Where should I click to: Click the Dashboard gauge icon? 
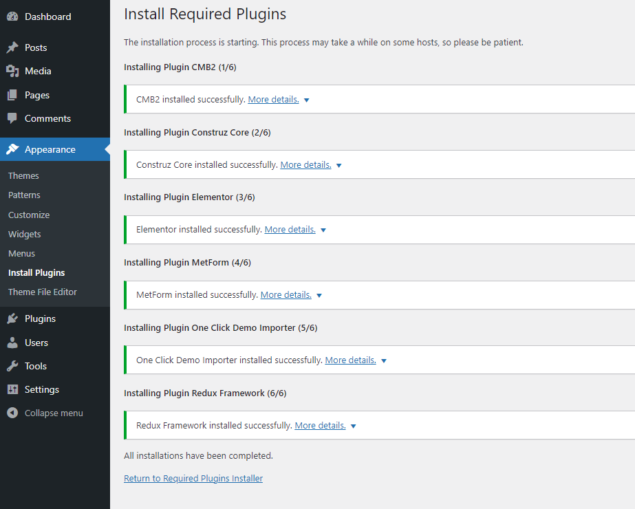tap(12, 17)
